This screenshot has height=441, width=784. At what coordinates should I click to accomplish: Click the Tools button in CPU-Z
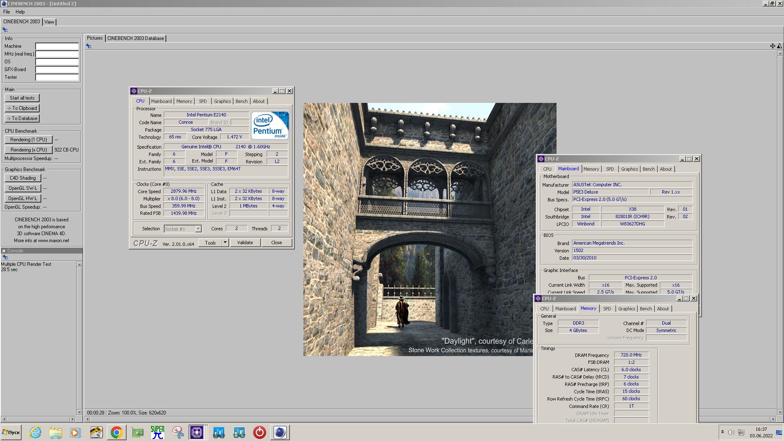211,243
